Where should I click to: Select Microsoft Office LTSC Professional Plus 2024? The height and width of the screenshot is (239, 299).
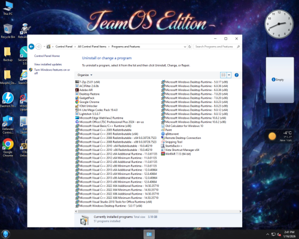(109, 122)
